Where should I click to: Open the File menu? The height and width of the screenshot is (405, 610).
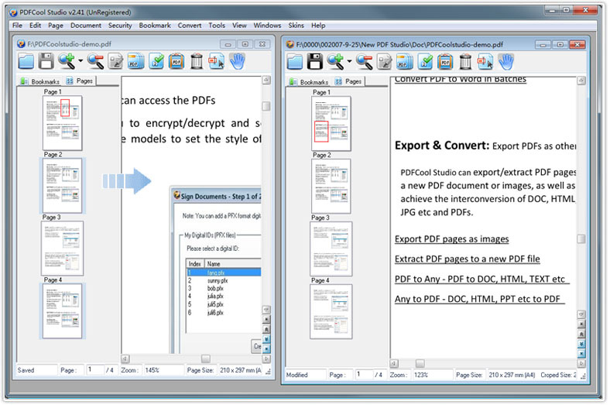coord(17,26)
